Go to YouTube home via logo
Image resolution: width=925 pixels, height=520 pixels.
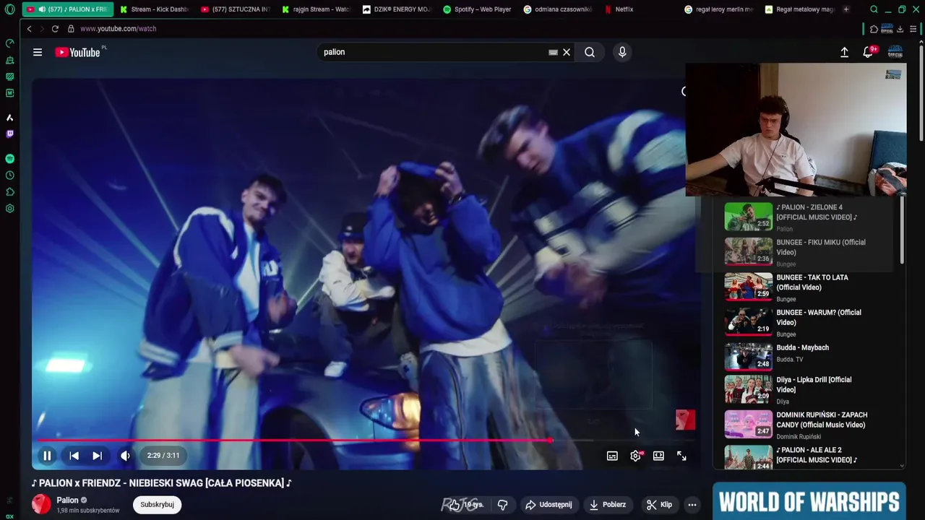click(79, 52)
